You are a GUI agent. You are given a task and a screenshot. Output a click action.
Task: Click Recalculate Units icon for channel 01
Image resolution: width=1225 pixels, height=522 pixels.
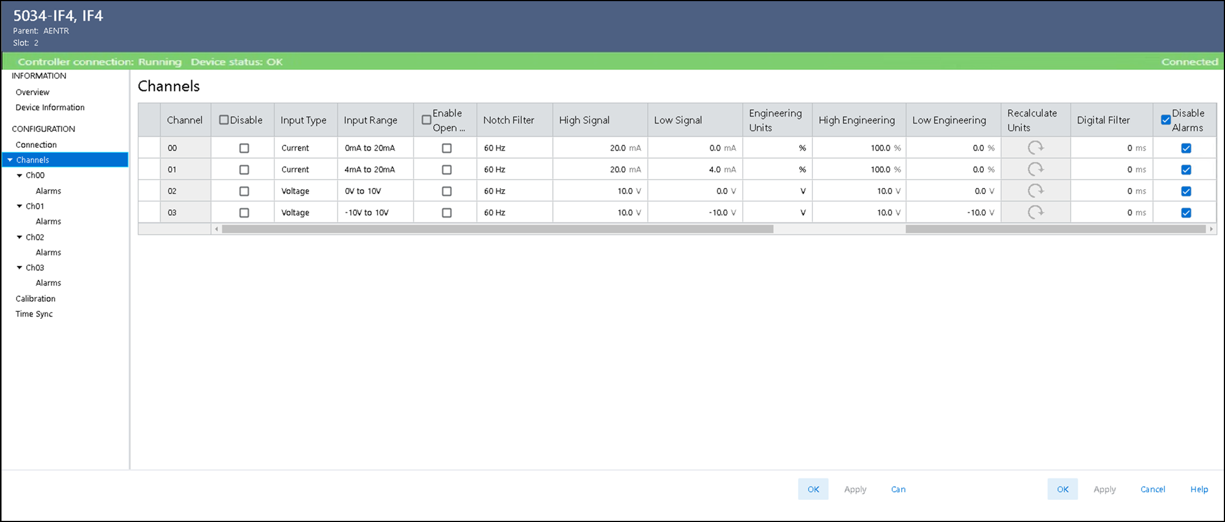tap(1035, 169)
